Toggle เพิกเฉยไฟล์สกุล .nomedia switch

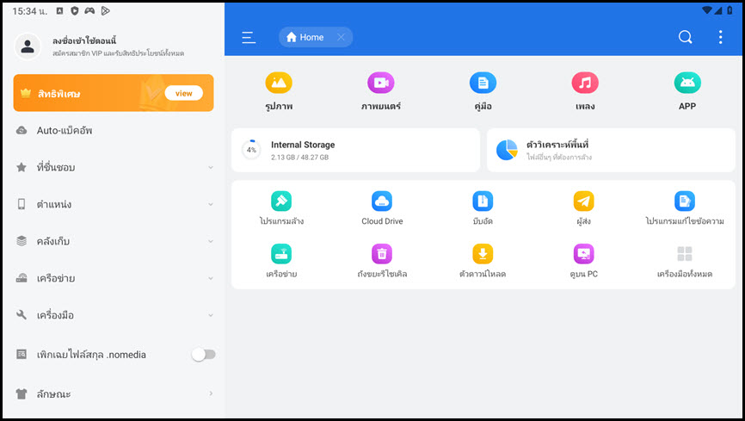203,355
